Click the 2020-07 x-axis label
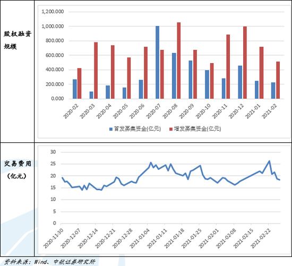The width and height of the screenshot is (292, 266). [153, 111]
